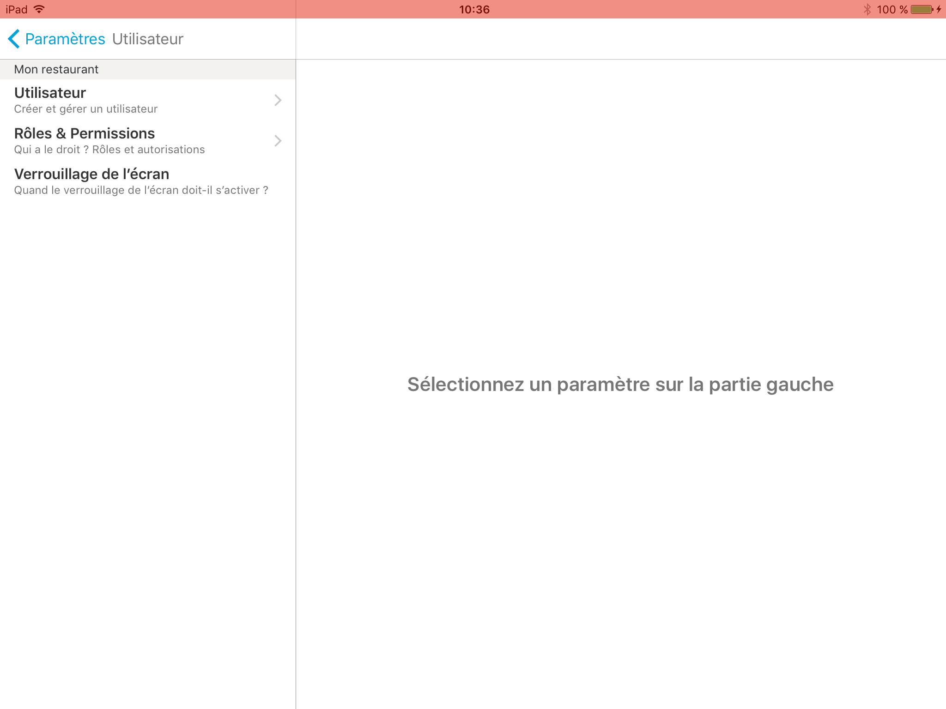Tap the '100 %' battery percentage
946x709 pixels.
(x=892, y=9)
